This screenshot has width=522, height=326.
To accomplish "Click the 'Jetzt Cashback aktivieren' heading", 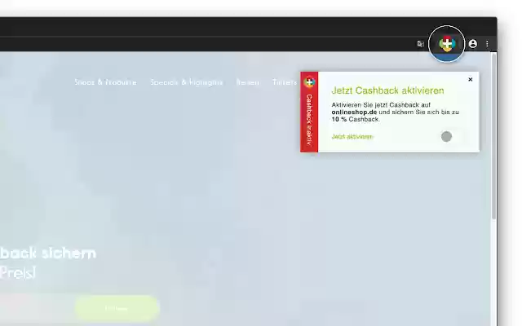I will [x=388, y=90].
